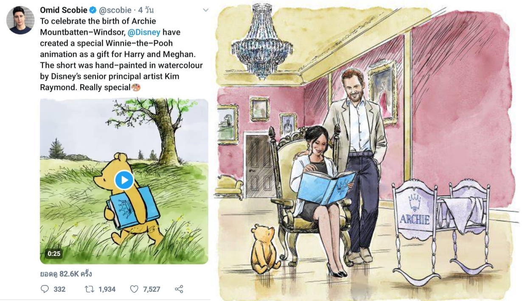
Task: Click the "4 วัน" tweet timestamp
Action: pos(146,10)
